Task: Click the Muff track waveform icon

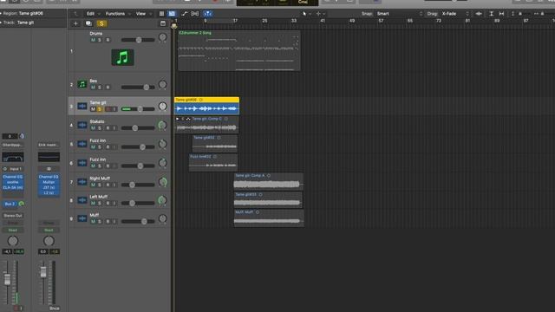Action: pyautogui.click(x=82, y=218)
